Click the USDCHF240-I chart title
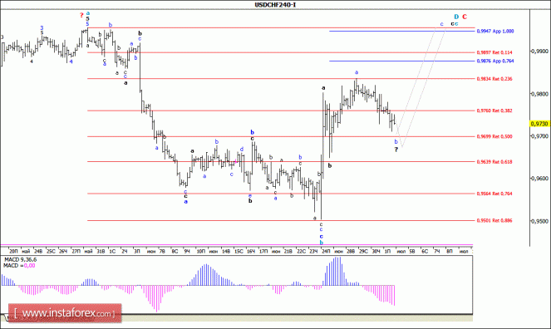The width and height of the screenshot is (551, 329). pyautogui.click(x=275, y=4)
